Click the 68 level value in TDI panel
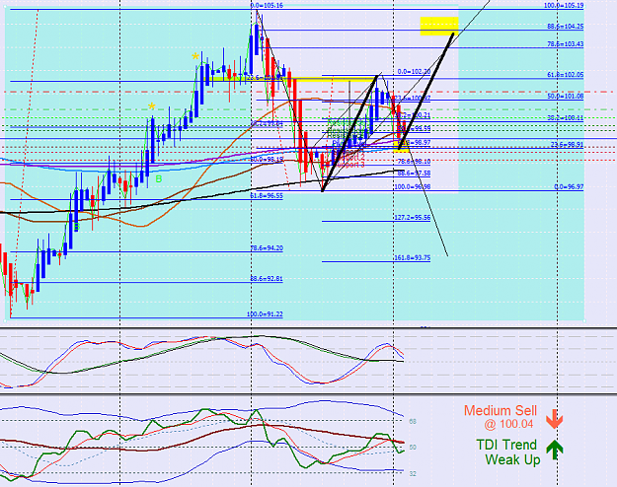Viewport: 617px width, 487px height. tap(413, 421)
